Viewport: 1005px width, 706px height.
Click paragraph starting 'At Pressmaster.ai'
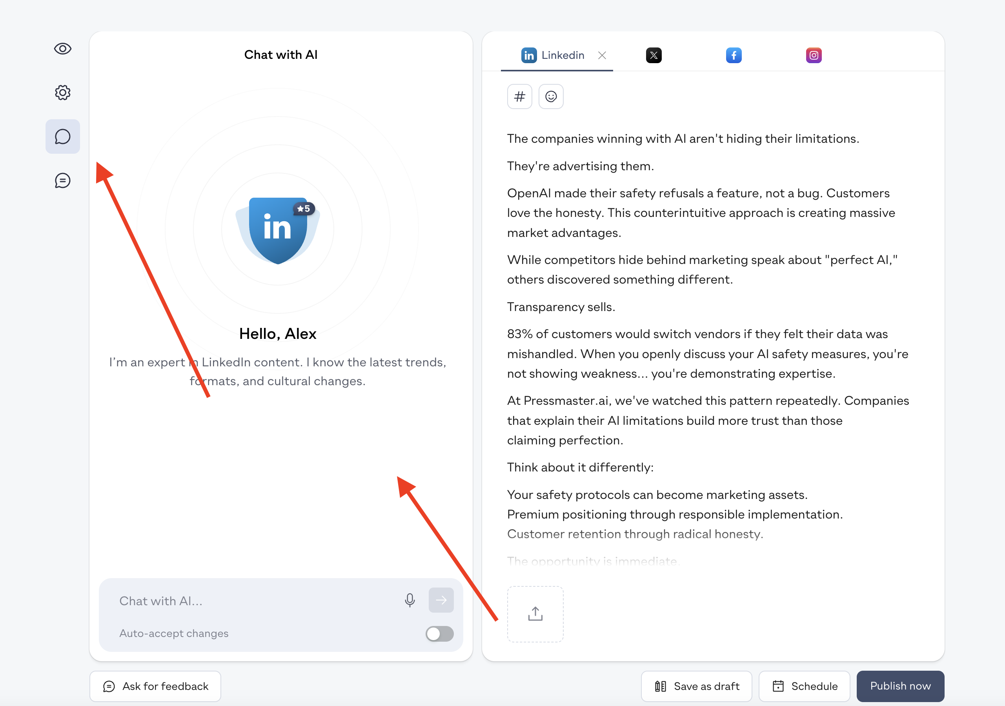click(x=708, y=420)
